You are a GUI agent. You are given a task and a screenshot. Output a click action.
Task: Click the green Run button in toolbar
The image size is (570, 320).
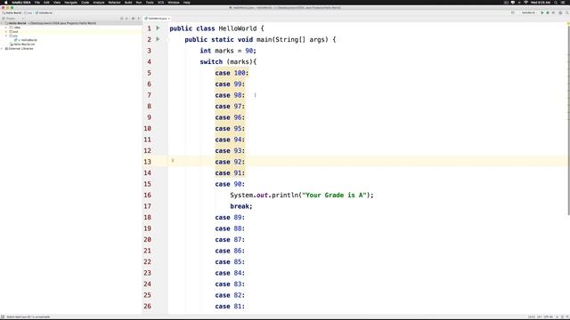(542, 12)
